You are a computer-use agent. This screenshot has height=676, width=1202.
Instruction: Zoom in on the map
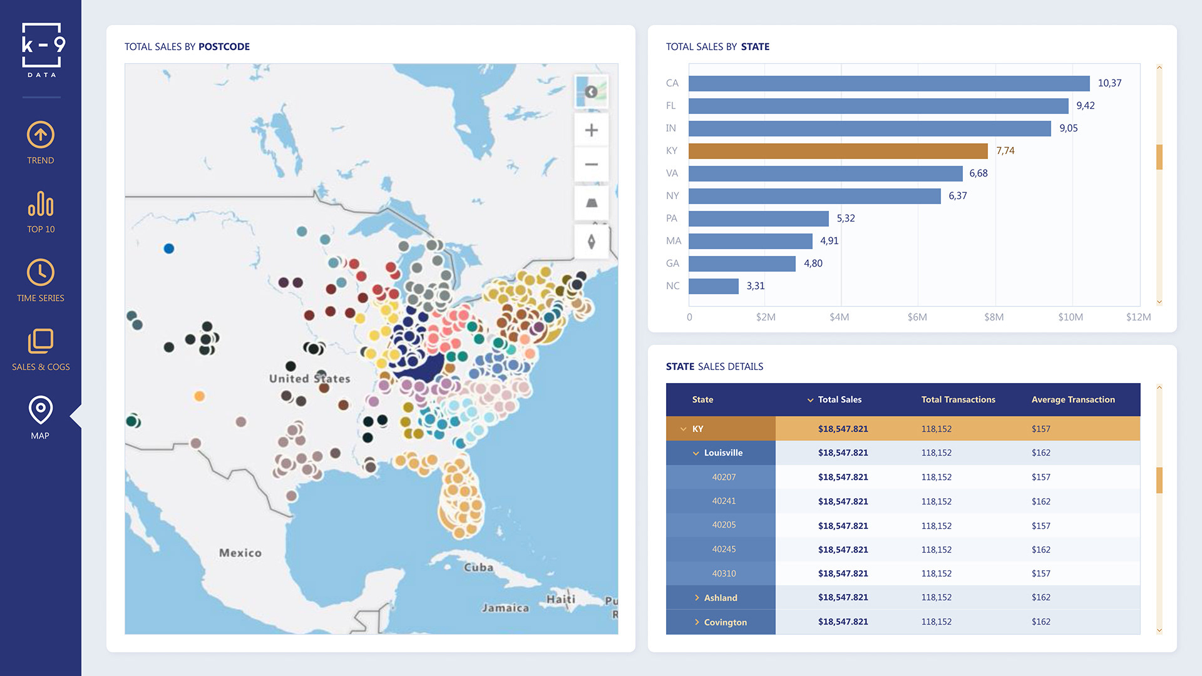click(x=591, y=130)
